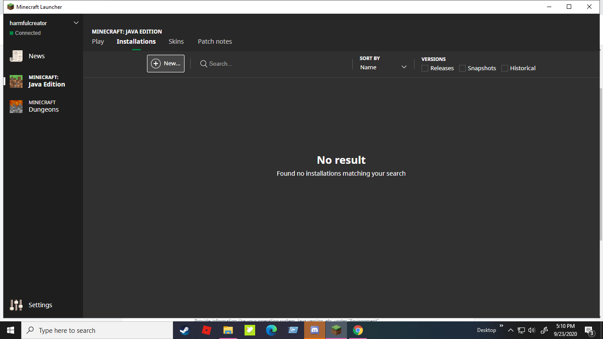
Task: Open Steam from the taskbar
Action: pyautogui.click(x=185, y=330)
